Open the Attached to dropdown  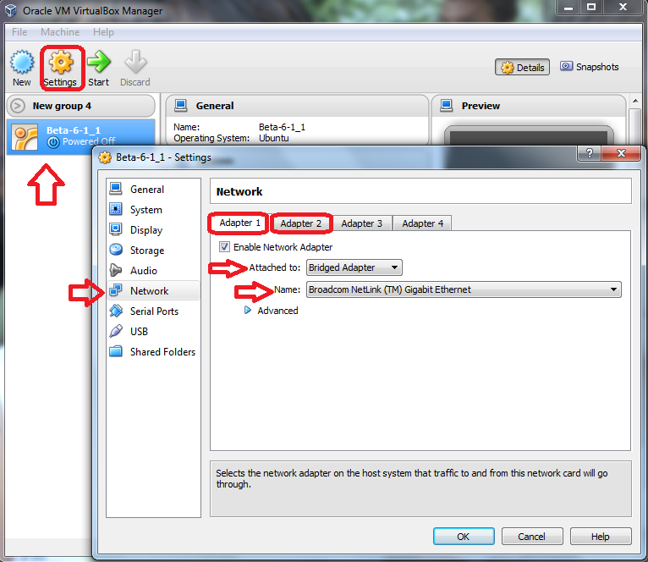[354, 267]
